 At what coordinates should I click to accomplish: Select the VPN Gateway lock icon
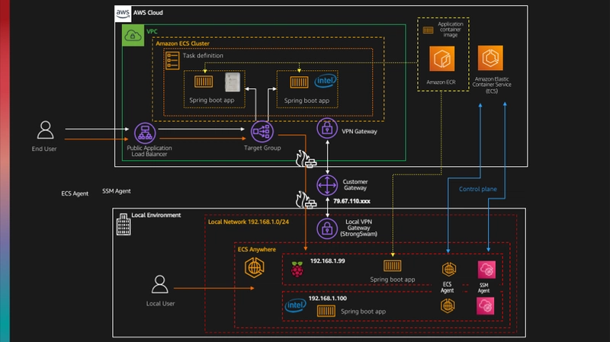[327, 128]
